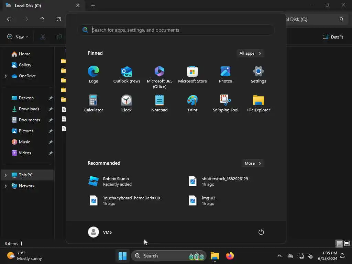Open VM6 user account menu
Viewport: 352px width, 264px height.
point(100,232)
